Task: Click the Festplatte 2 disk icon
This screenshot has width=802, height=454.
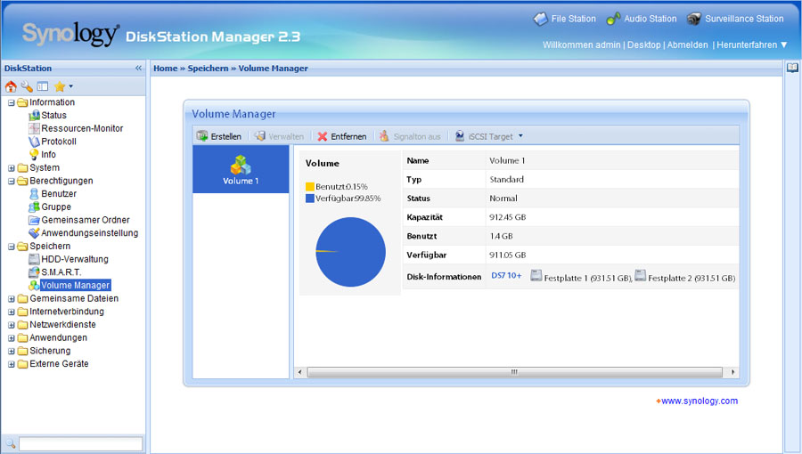Action: 640,276
